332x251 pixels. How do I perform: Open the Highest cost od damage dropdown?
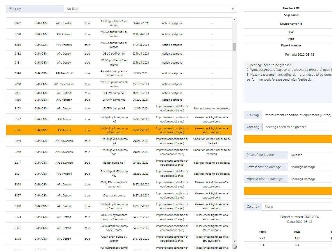point(310,179)
